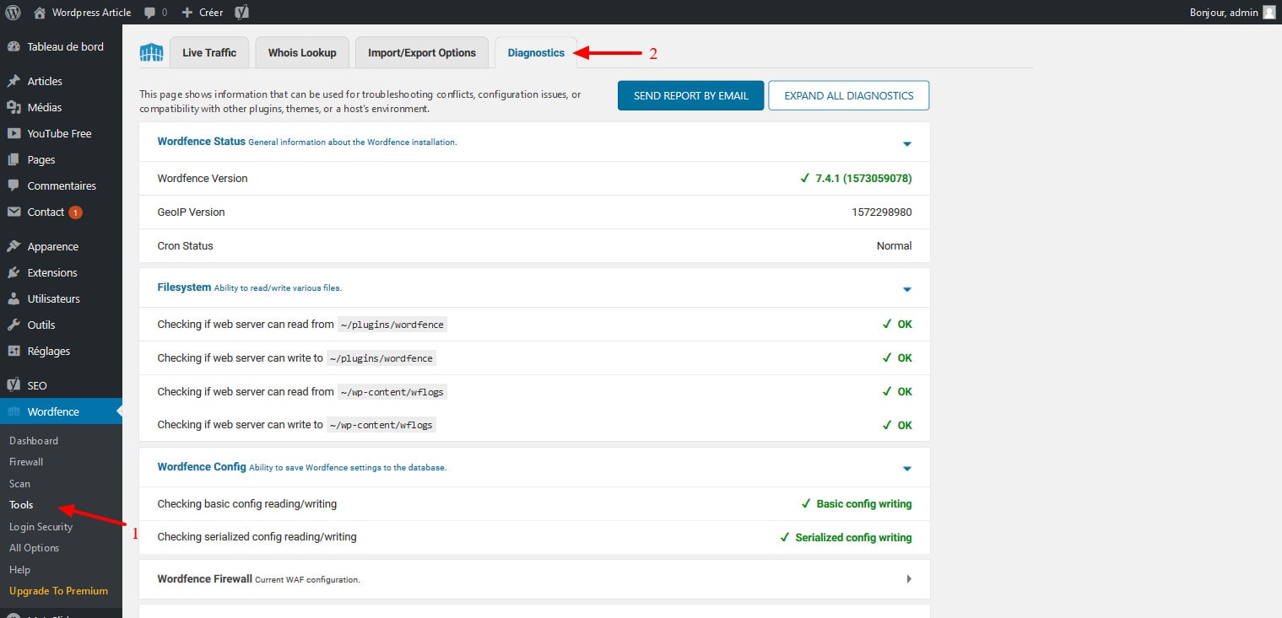Collapse the Filesystem section arrow
Screen dimensions: 1282x618
907,289
